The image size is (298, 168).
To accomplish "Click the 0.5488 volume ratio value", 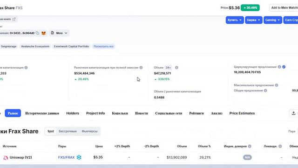I will click(159, 98).
